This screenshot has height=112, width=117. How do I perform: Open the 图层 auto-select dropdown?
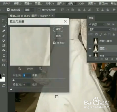point(29,10)
